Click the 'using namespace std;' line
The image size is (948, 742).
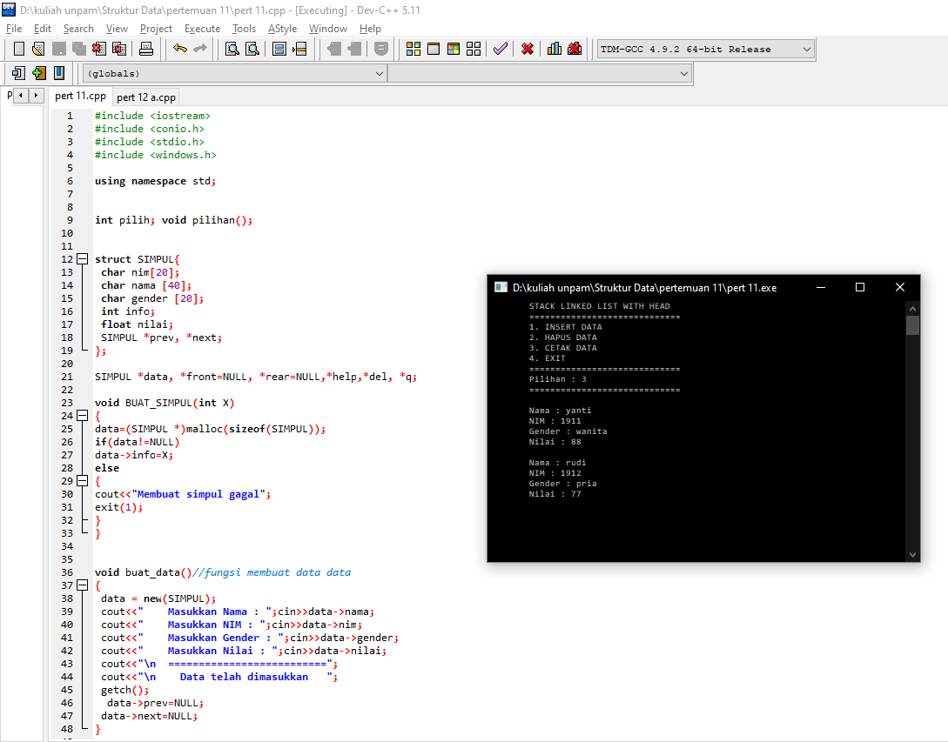(x=155, y=181)
